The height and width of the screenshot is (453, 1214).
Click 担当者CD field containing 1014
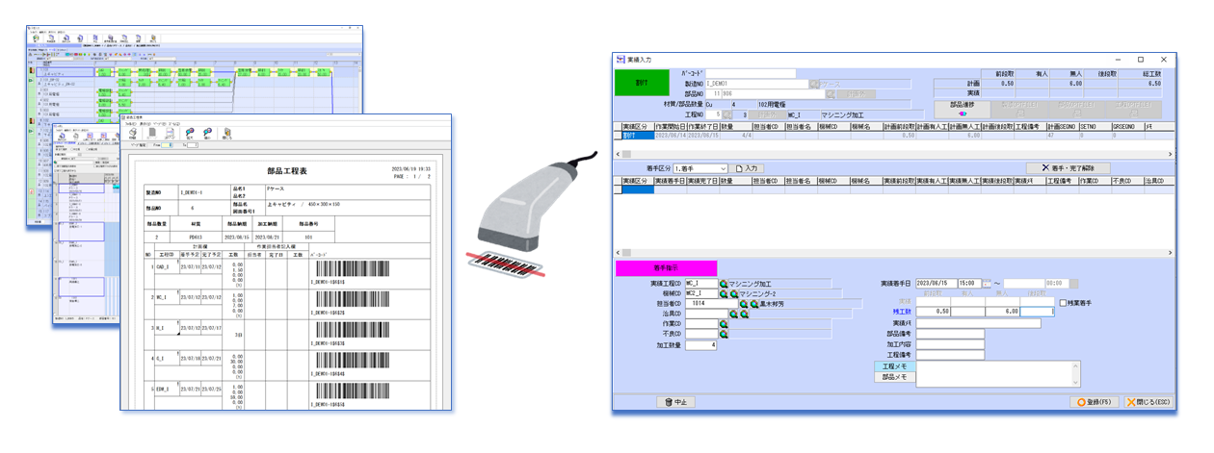point(711,304)
